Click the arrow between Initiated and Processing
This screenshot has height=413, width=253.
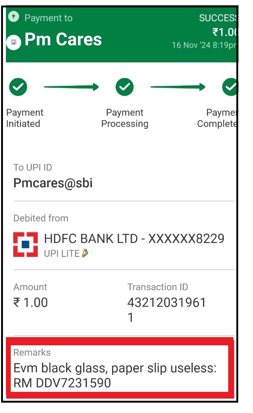[71, 87]
